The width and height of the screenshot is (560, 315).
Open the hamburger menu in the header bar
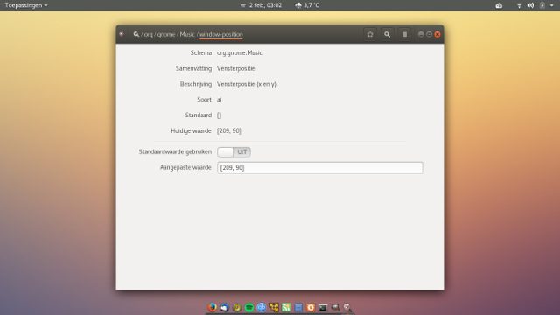404,34
